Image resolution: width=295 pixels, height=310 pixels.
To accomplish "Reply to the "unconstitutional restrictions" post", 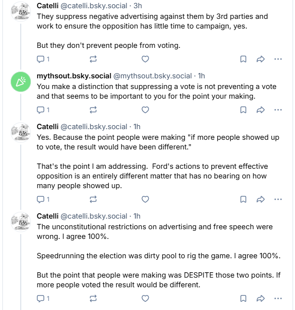I will pos(41,298).
